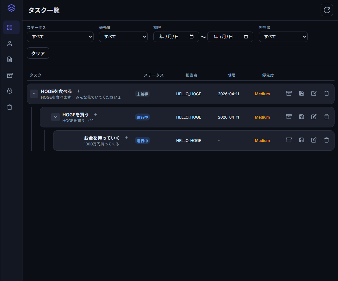The width and height of the screenshot is (338, 281).
Task: Edit the HOGEを買う task
Action: (314, 117)
